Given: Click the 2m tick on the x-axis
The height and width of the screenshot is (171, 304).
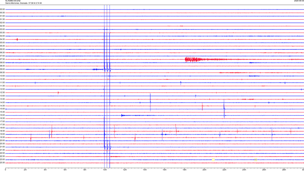Looking at the screenshot, I should pyautogui.click(x=25, y=170).
